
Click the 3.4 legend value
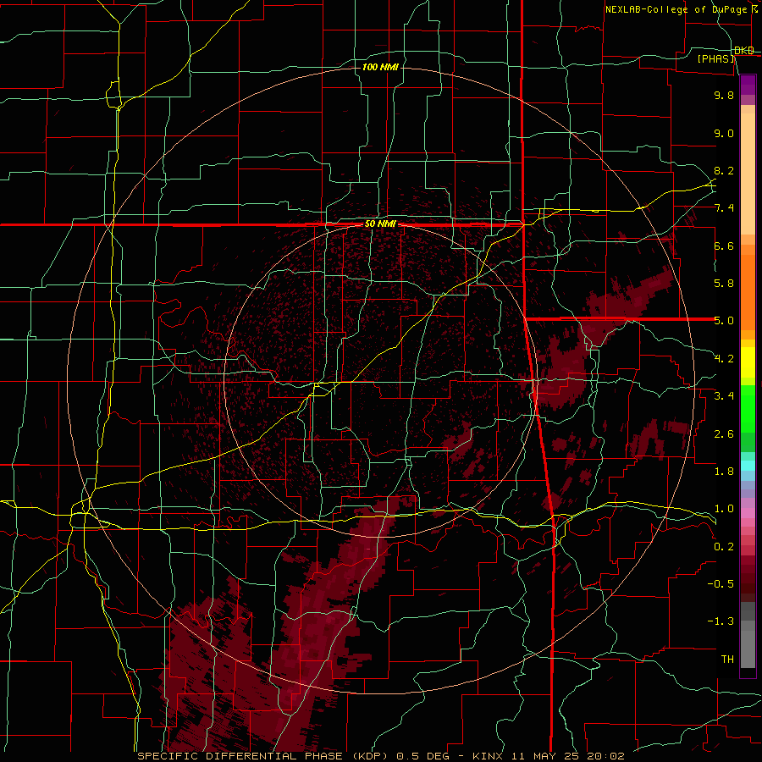tap(724, 396)
